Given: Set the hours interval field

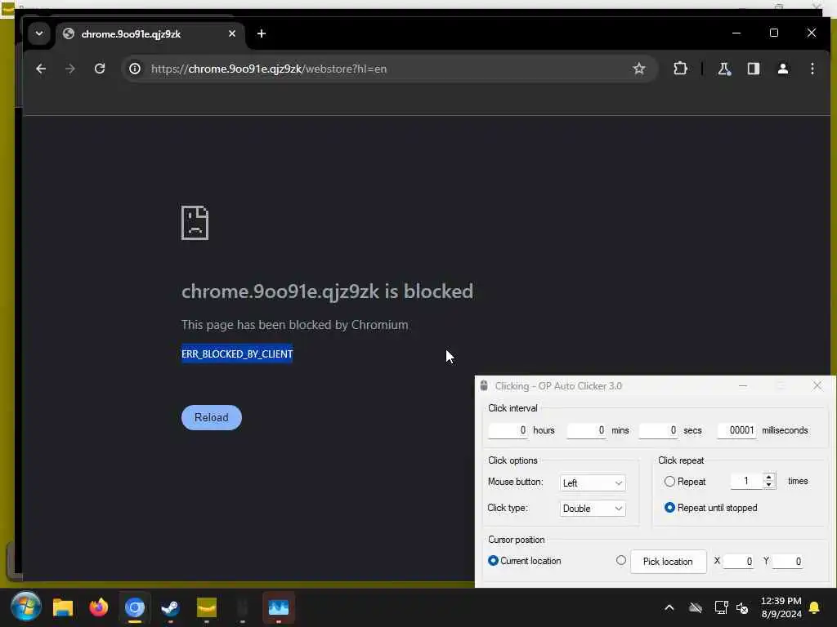Looking at the screenshot, I should pyautogui.click(x=507, y=430).
